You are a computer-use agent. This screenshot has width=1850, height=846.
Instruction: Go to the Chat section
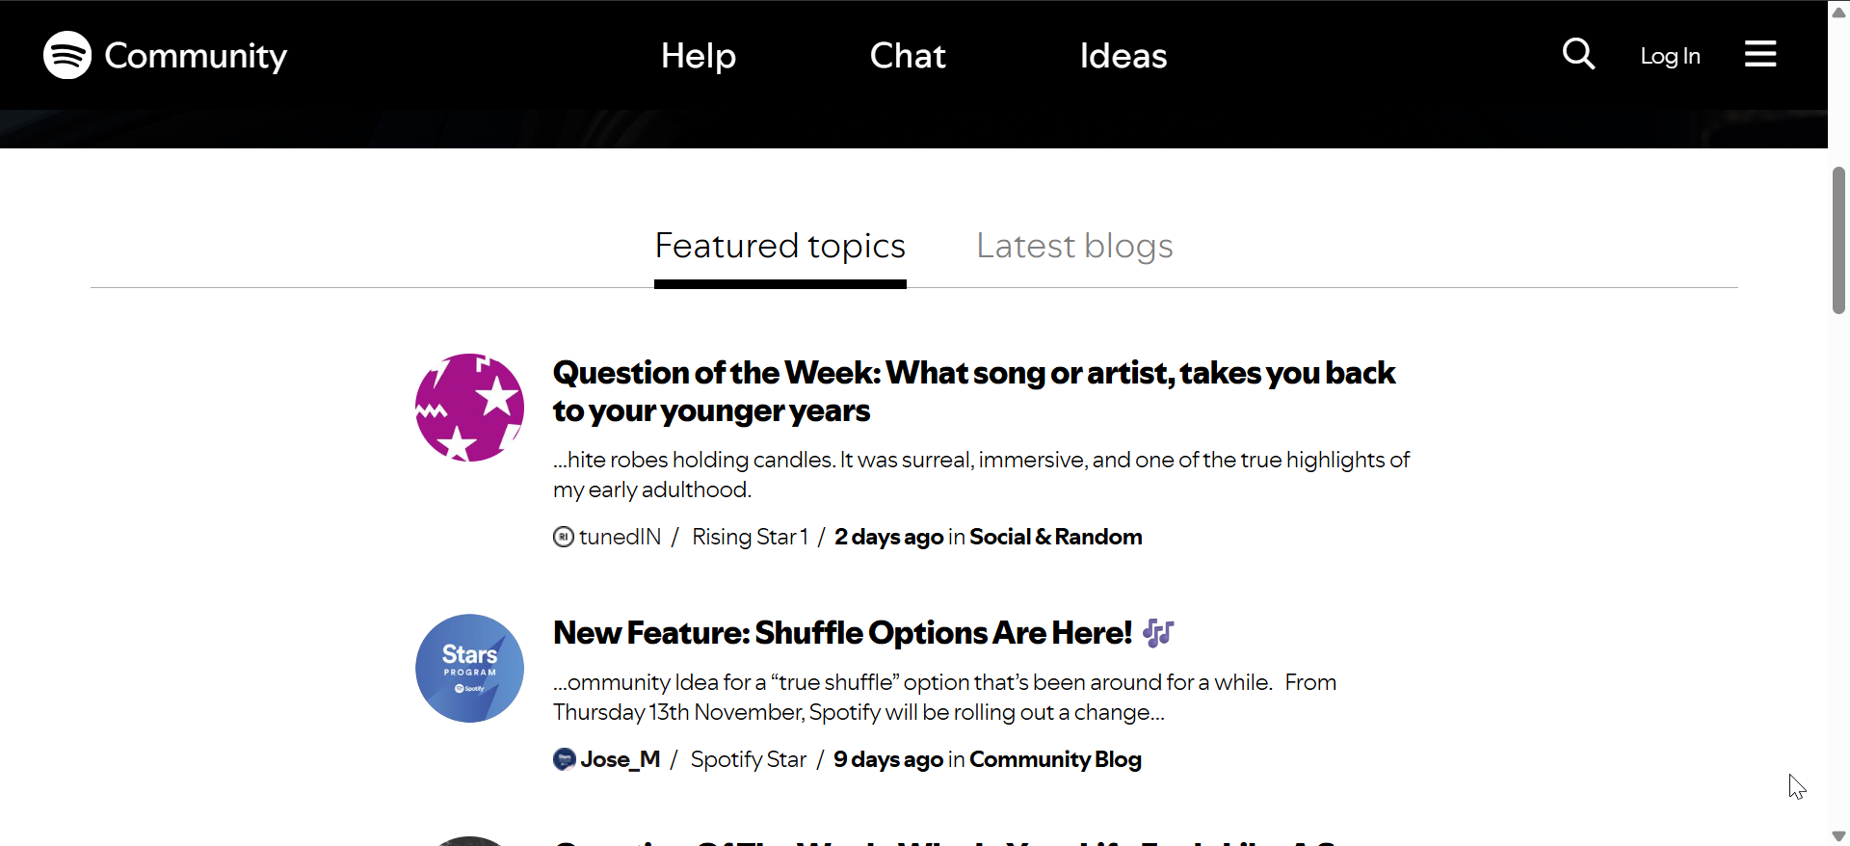[x=907, y=56]
